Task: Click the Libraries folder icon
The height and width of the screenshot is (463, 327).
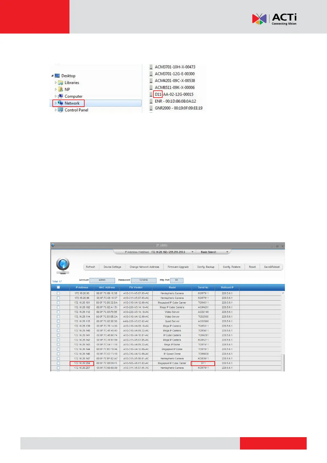Action: [x=60, y=82]
